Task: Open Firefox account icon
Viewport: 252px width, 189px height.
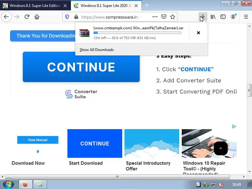Action: pos(233,17)
